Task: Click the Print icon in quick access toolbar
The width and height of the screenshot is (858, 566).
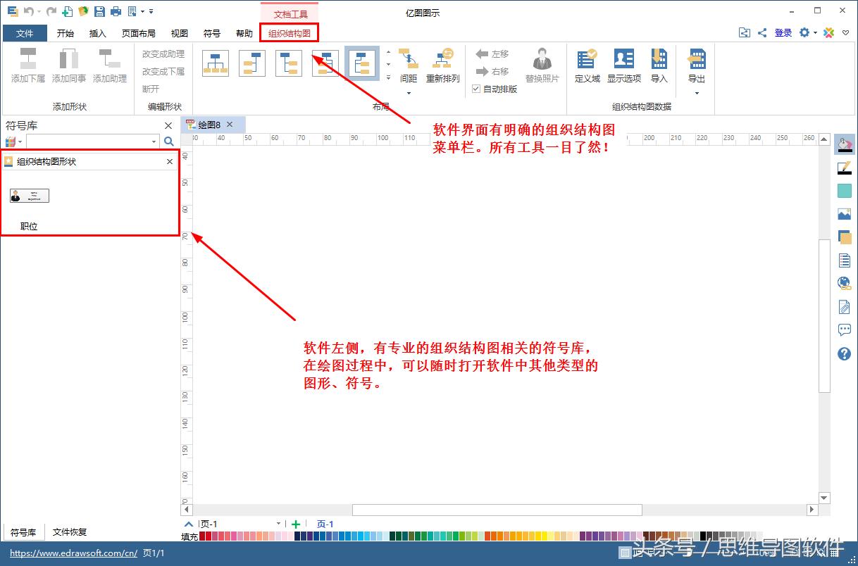Action: coord(116,11)
